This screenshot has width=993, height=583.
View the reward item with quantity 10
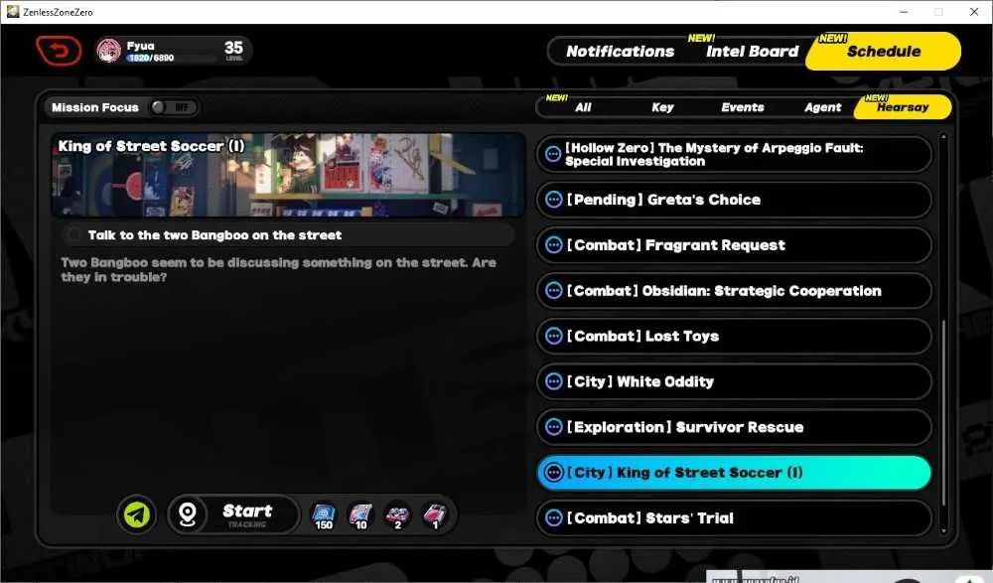(x=361, y=515)
